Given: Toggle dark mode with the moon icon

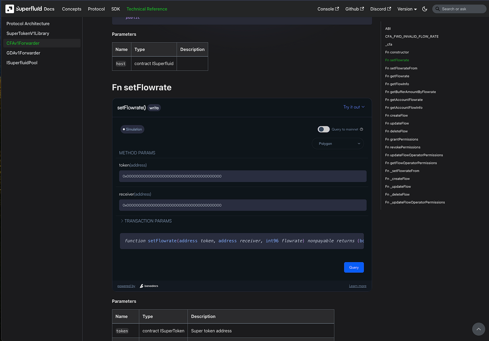Looking at the screenshot, I should pyautogui.click(x=425, y=9).
